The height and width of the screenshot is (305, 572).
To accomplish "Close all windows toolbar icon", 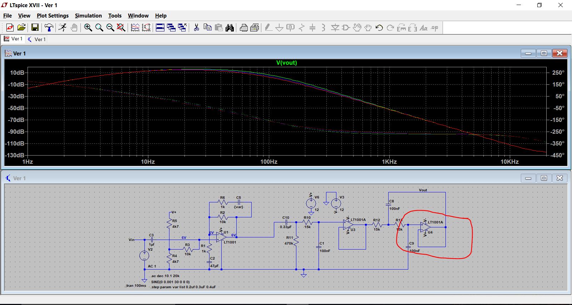I will [x=182, y=28].
